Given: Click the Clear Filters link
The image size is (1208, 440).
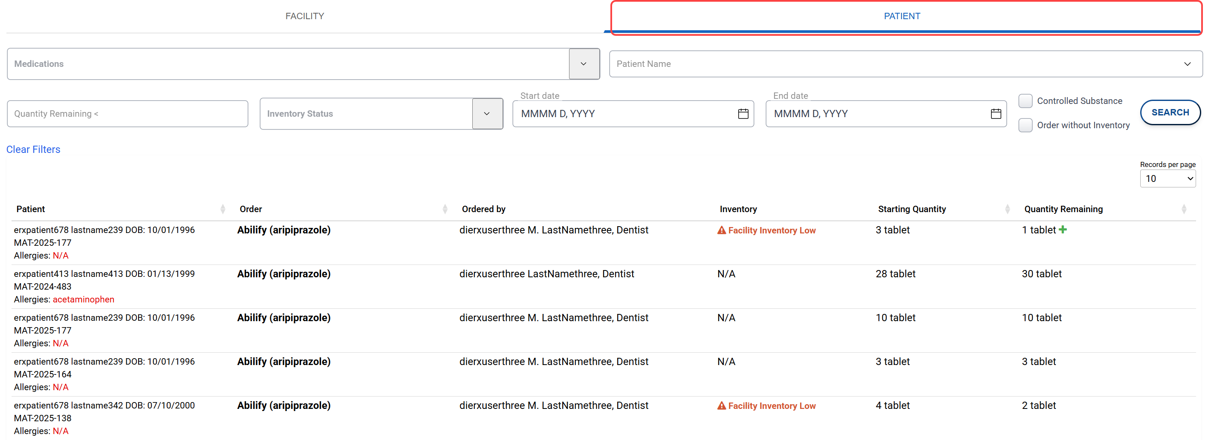Looking at the screenshot, I should click(x=33, y=150).
